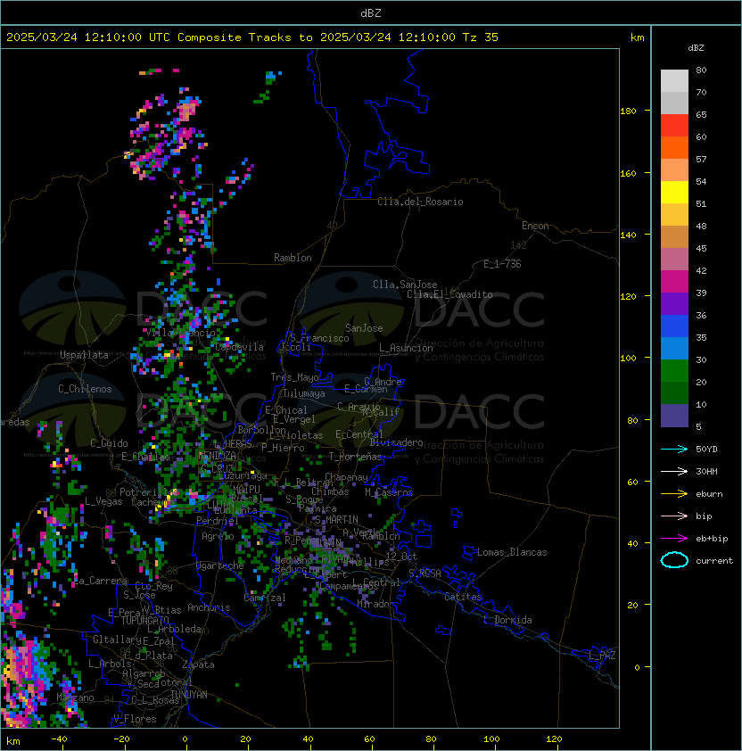Click the -40 horizontal axis label
The height and width of the screenshot is (751, 742).
(x=59, y=739)
